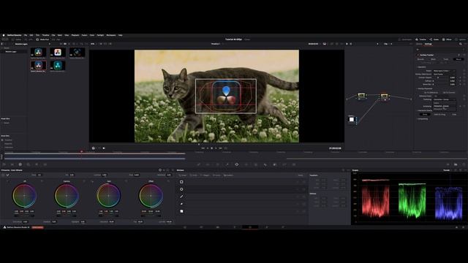Select the Curve window shape icon

[x=181, y=204]
